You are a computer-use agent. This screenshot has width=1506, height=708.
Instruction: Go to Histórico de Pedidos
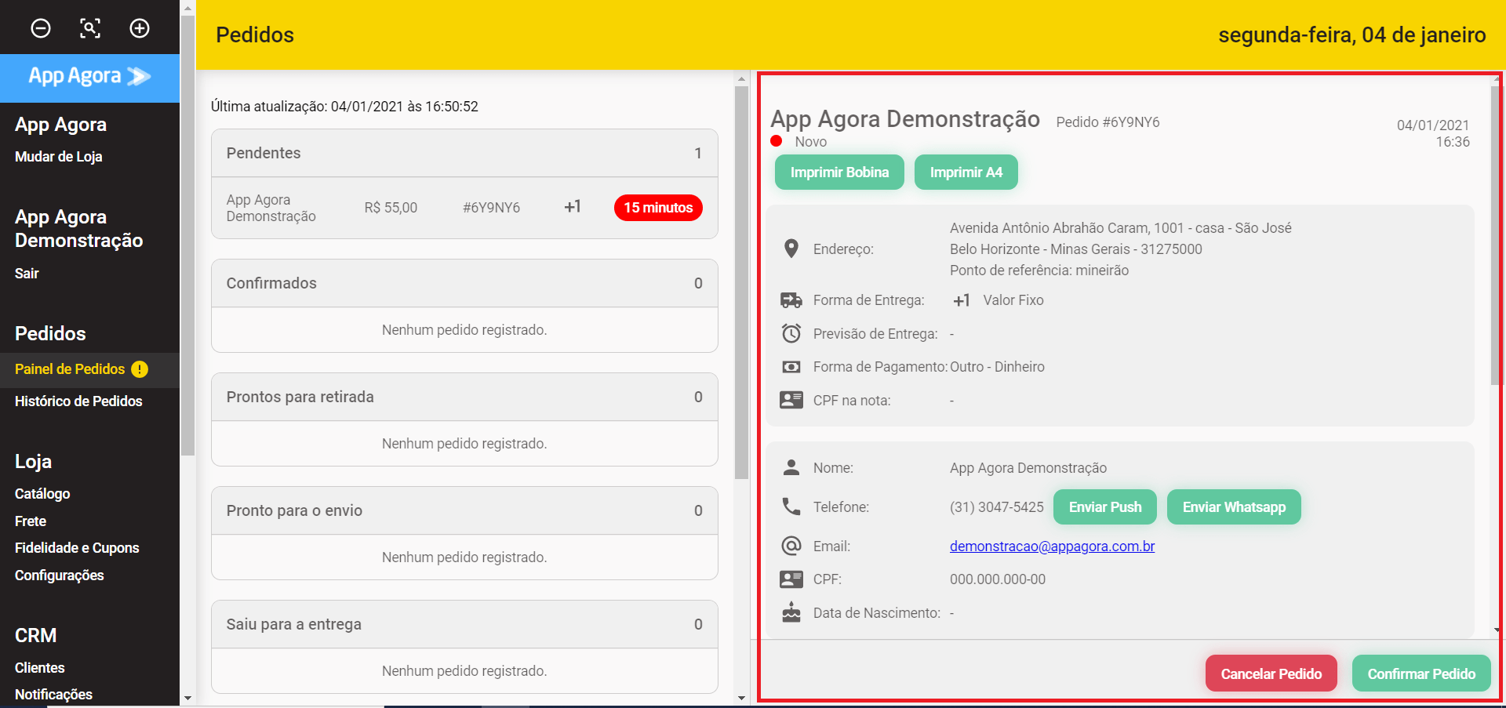point(78,401)
